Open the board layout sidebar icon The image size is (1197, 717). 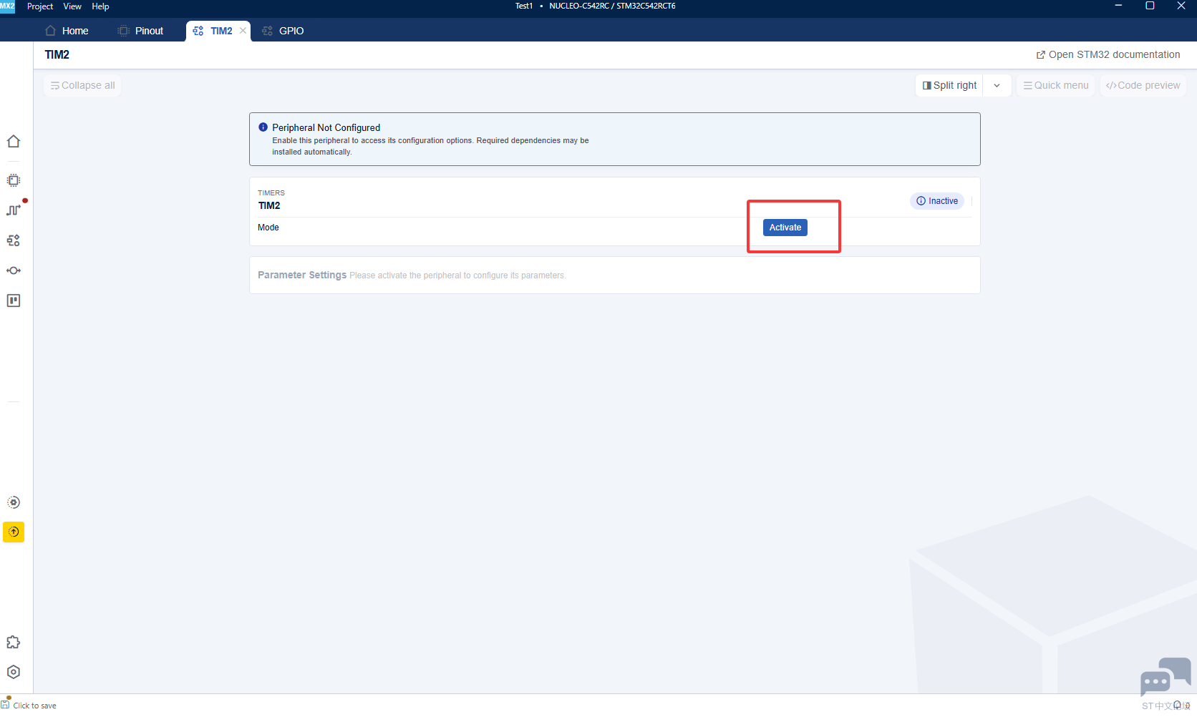[14, 301]
